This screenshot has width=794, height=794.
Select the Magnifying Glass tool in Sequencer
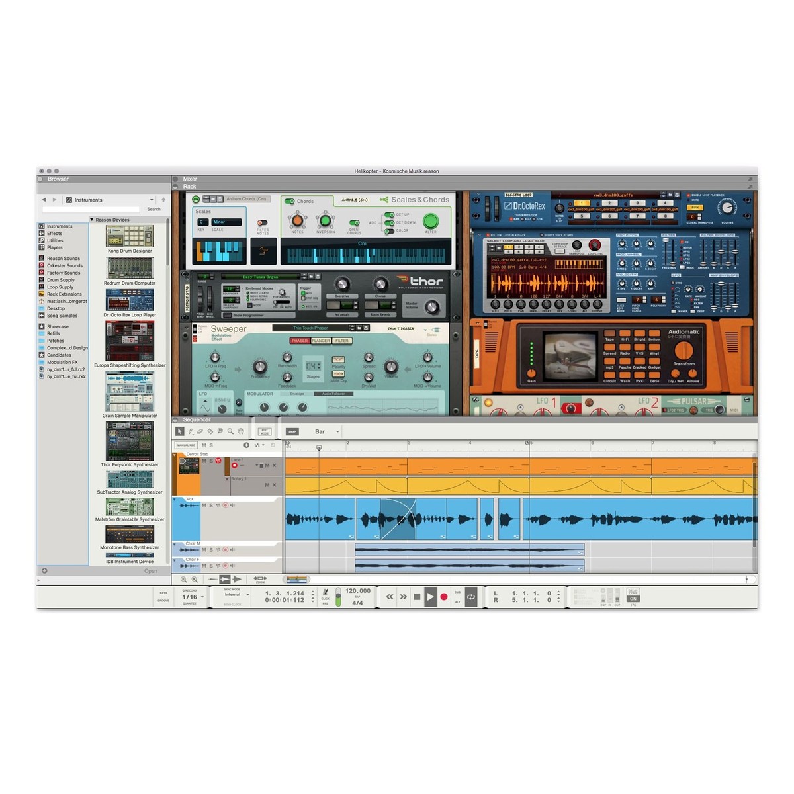[x=230, y=431]
